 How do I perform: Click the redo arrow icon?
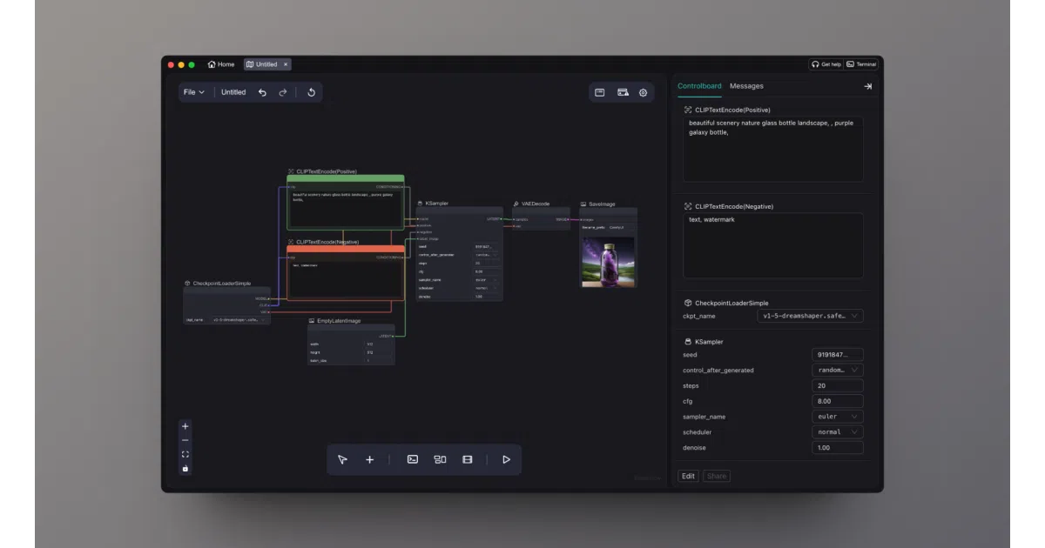pyautogui.click(x=283, y=92)
